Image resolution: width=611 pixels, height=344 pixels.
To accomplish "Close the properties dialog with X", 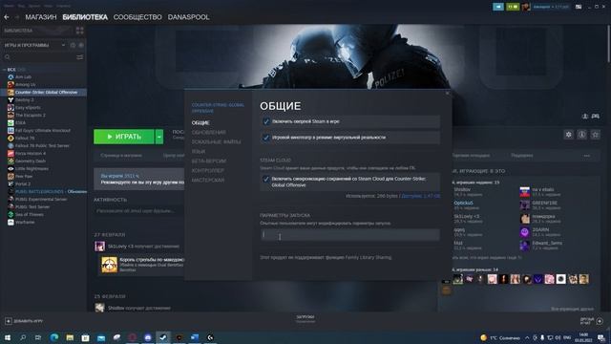I will pyautogui.click(x=448, y=94).
